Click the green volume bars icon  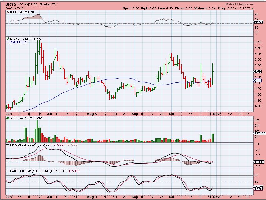[x=8, y=118]
